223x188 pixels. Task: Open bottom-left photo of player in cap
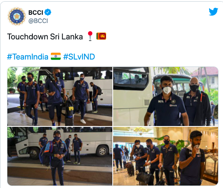[x=60, y=156]
